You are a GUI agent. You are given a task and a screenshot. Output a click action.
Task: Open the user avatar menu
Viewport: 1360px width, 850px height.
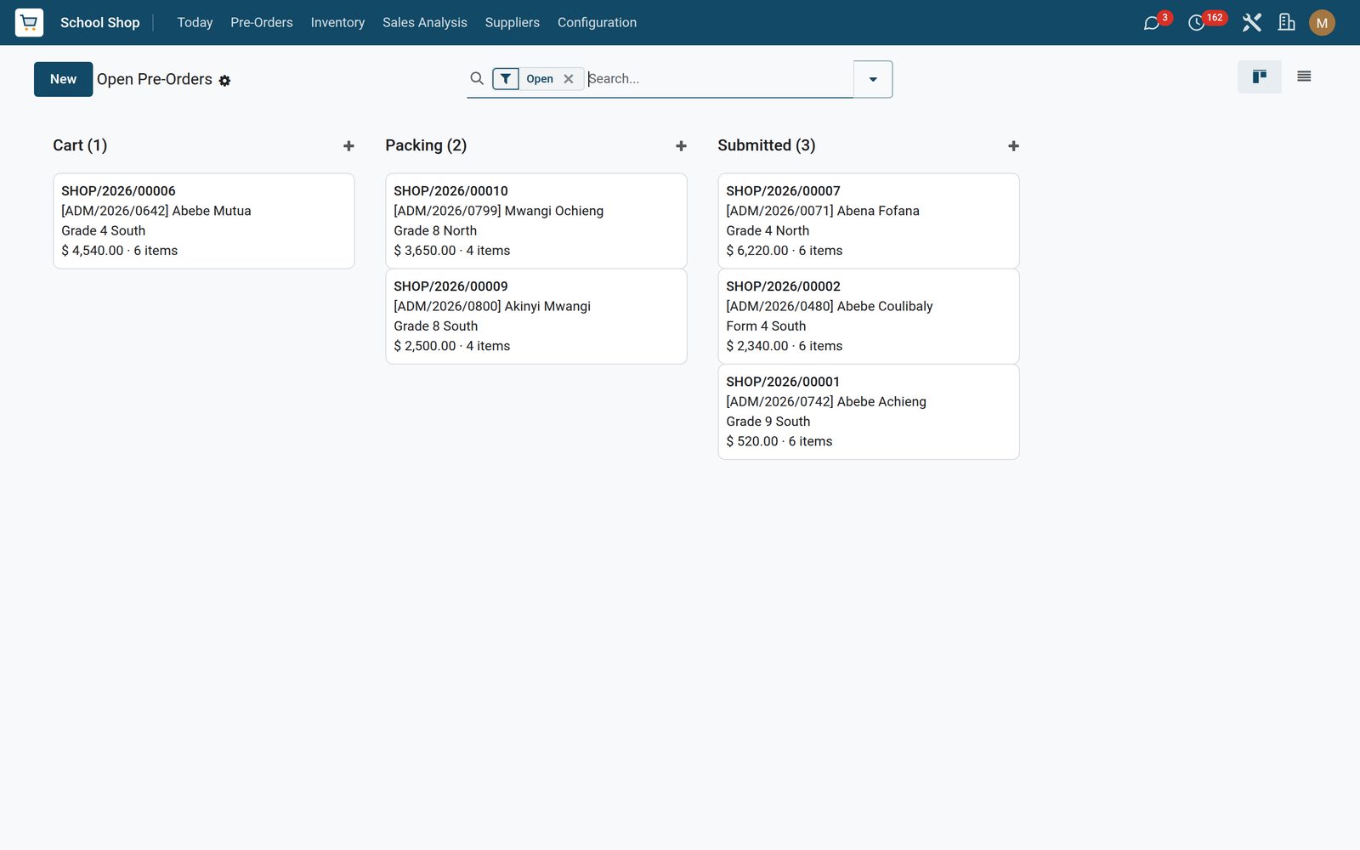[x=1322, y=23]
